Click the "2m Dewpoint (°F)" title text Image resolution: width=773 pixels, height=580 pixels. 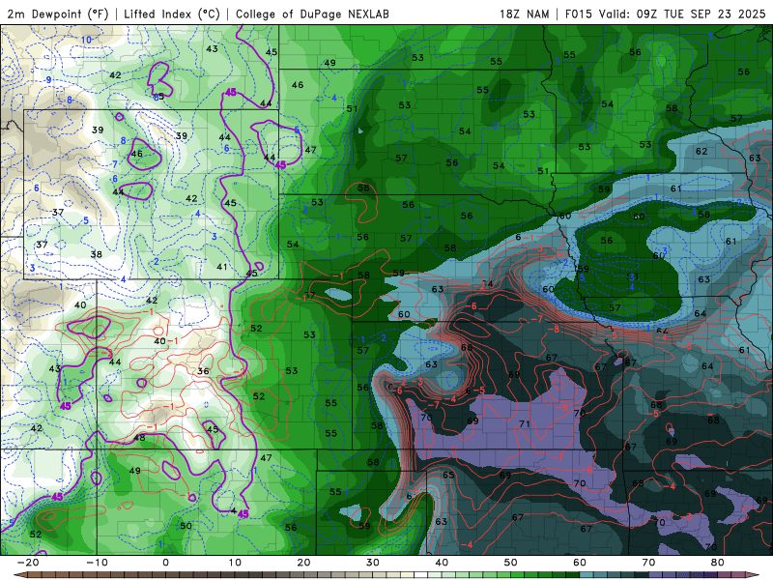click(x=58, y=14)
